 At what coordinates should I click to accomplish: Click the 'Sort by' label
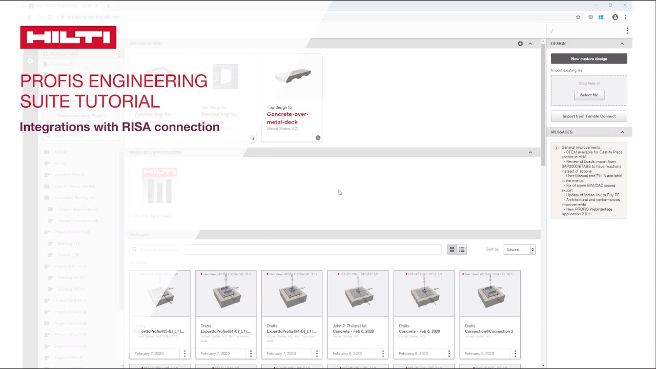pos(493,250)
